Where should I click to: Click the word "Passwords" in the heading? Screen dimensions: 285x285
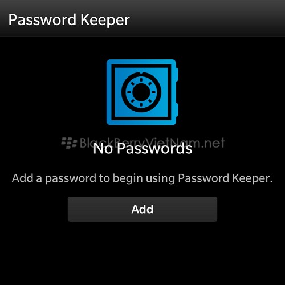[x=154, y=148]
